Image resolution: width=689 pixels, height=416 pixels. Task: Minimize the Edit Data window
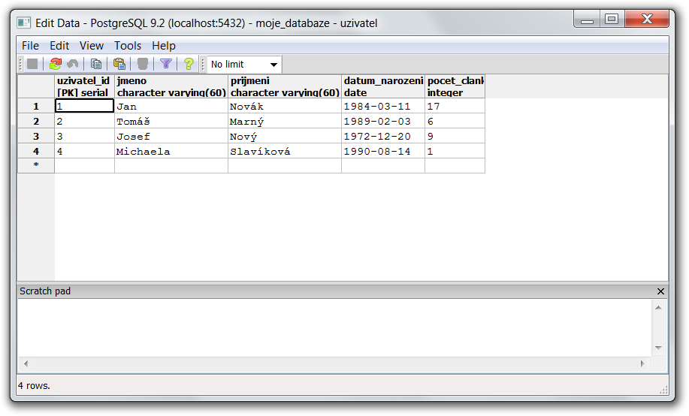tap(587, 20)
